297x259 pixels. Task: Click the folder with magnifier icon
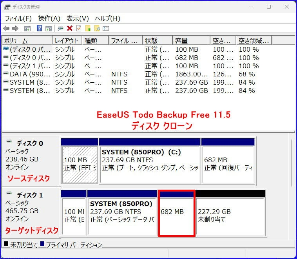pyautogui.click(x=97, y=29)
